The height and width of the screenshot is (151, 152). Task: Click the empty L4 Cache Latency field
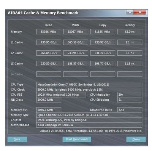click(x=130, y=74)
